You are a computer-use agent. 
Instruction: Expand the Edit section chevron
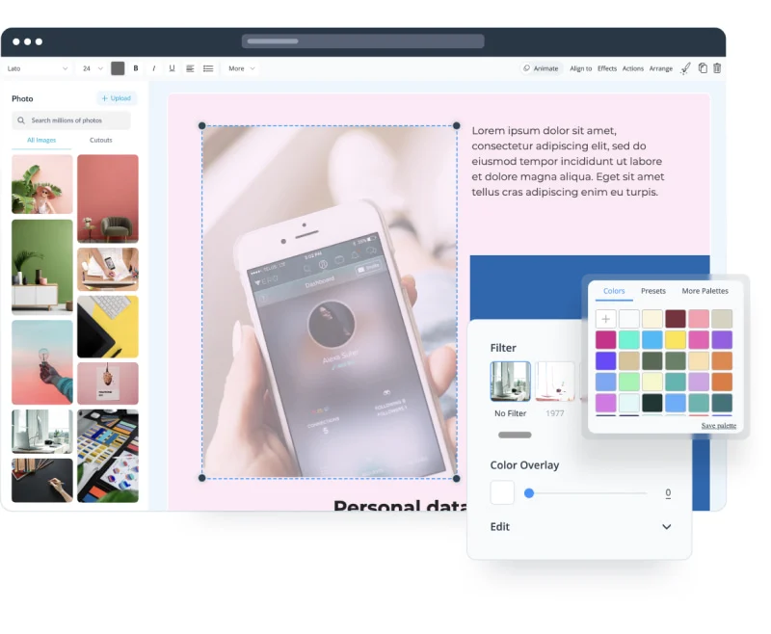coord(666,527)
